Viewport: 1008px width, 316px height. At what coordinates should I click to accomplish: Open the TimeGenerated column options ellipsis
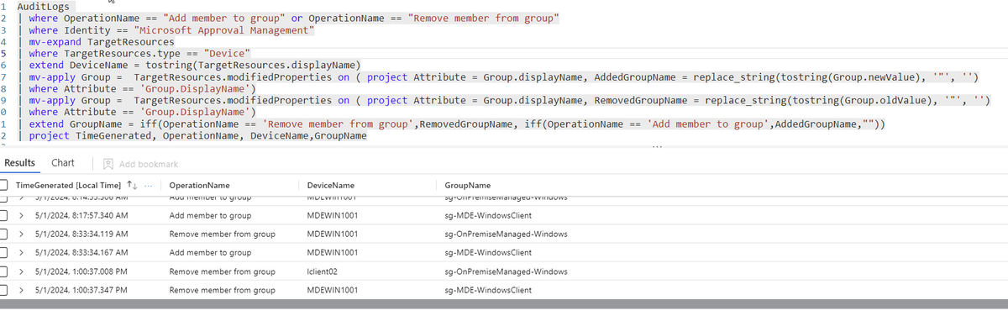[149, 185]
